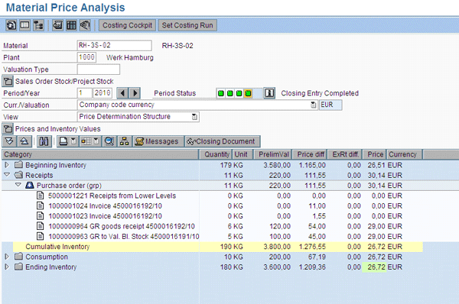Collapse the Sales Order Stock/Project Stock section
Screen dimensions: 459x304
point(8,81)
